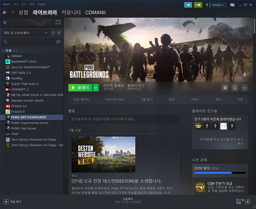
Task: Open the cdmanii account dropdown
Action: [218, 5]
